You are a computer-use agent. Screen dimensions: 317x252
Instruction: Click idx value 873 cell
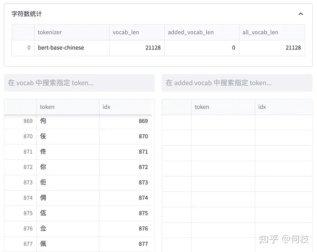pyautogui.click(x=125, y=182)
